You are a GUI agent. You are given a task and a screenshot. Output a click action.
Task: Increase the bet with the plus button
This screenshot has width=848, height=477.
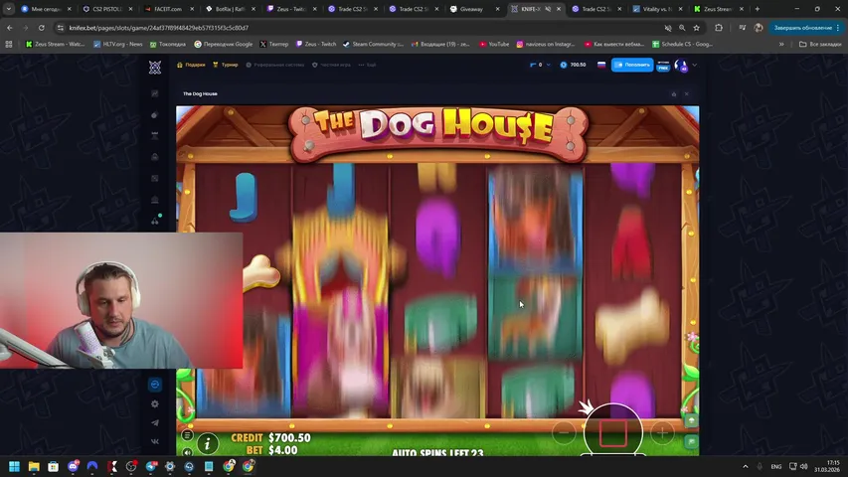click(661, 433)
